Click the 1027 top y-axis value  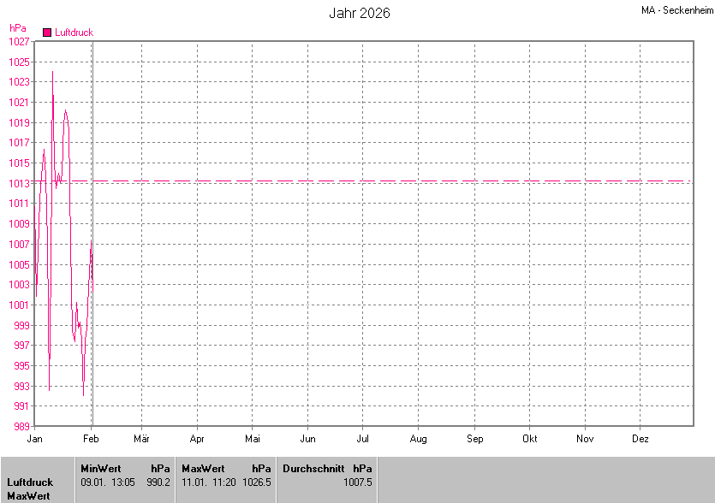coord(20,42)
